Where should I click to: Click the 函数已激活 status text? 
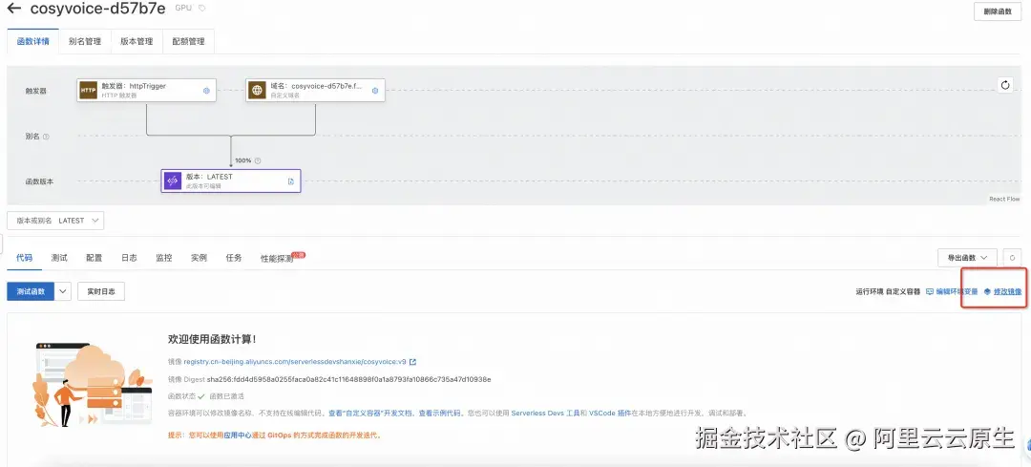coord(226,396)
